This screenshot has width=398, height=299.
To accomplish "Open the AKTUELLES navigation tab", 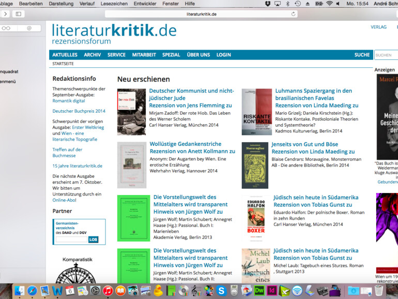I will 65,55.
